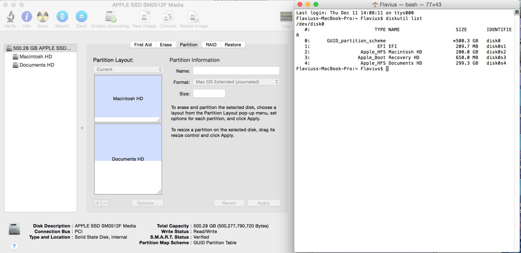This screenshot has height=253, width=521.
Task: Click the Apple_Boot Recovery HD row in Terminal
Action: 405,58
